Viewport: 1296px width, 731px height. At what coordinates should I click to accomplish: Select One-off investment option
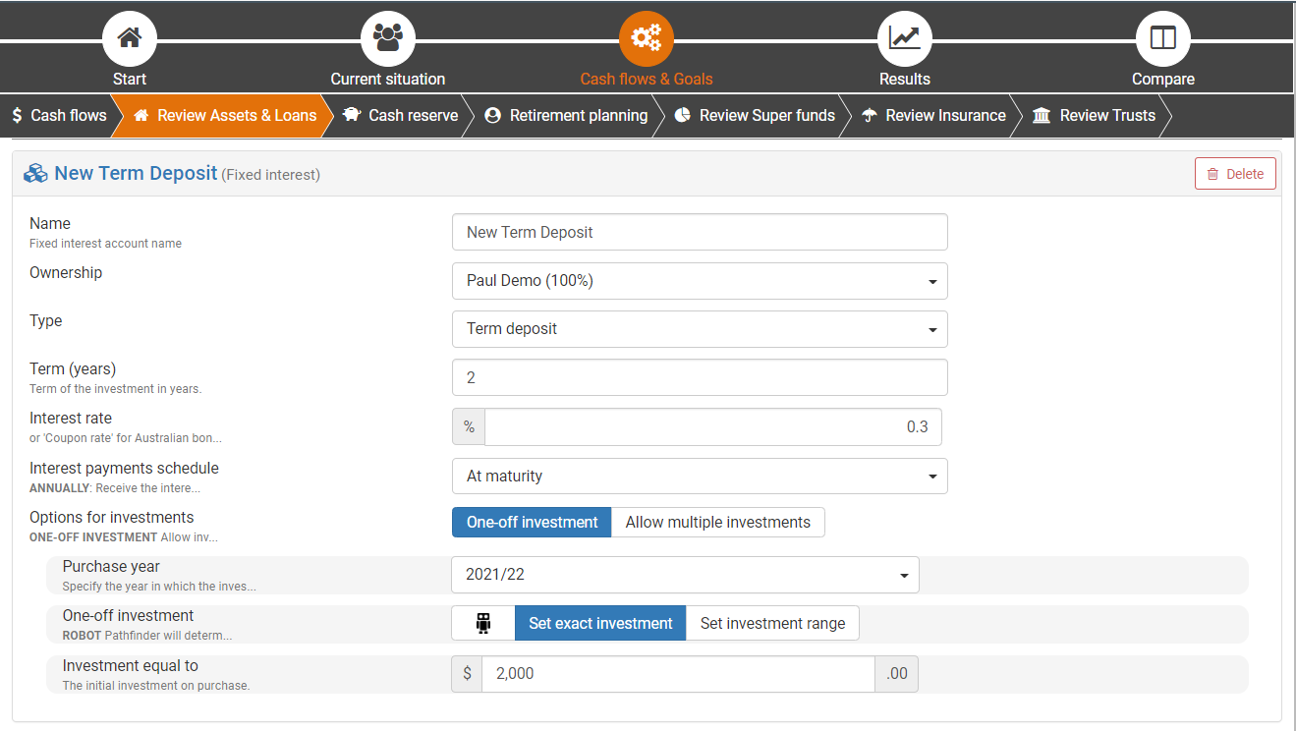(532, 523)
